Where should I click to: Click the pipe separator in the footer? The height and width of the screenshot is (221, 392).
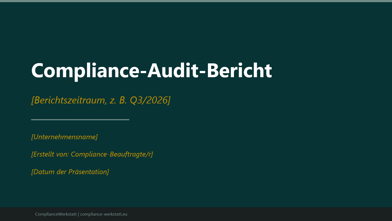click(78, 214)
